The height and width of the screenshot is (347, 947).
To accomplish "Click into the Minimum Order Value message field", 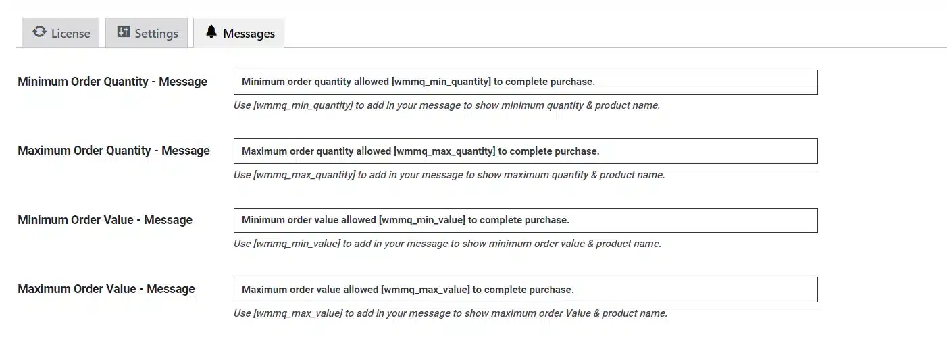I will point(526,220).
